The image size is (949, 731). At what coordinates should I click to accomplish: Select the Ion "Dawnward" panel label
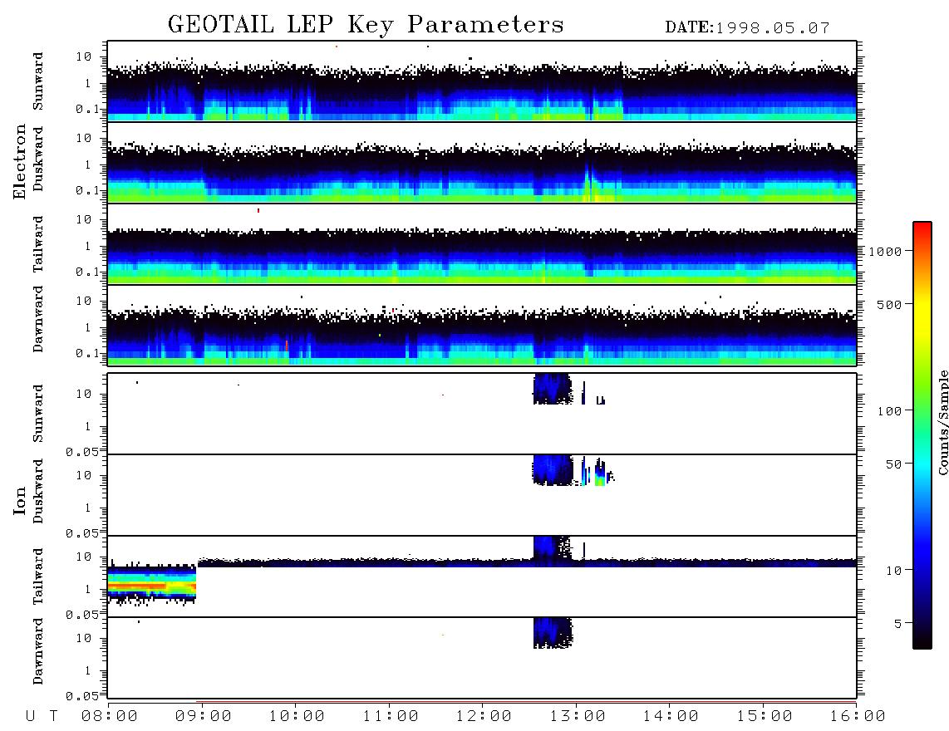(x=38, y=651)
